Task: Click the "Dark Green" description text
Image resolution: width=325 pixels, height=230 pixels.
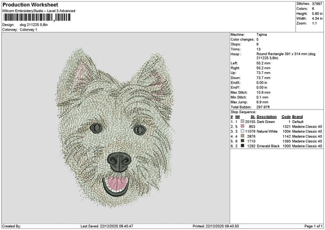Action: (266, 122)
